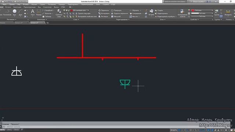Click the erase tool icon beside Обрезать
This screenshot has height=132, width=235.
coord(146,10)
